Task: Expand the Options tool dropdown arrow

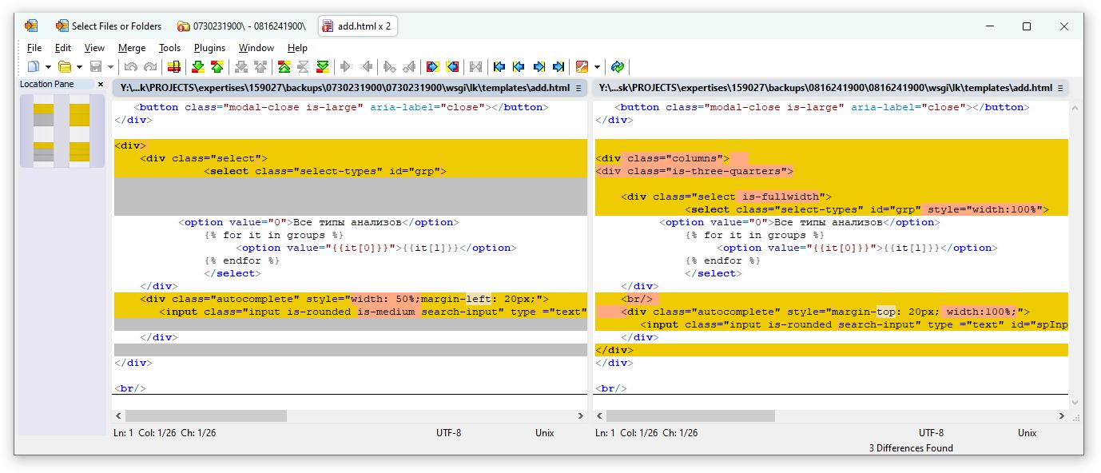Action: (597, 67)
